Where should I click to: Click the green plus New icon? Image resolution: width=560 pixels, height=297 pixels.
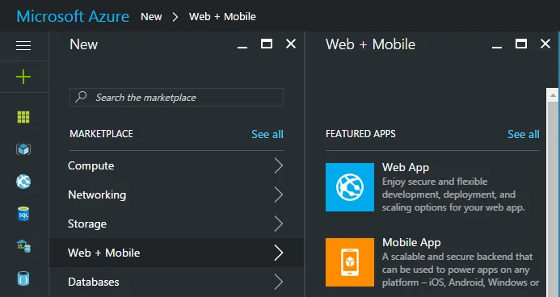[23, 77]
